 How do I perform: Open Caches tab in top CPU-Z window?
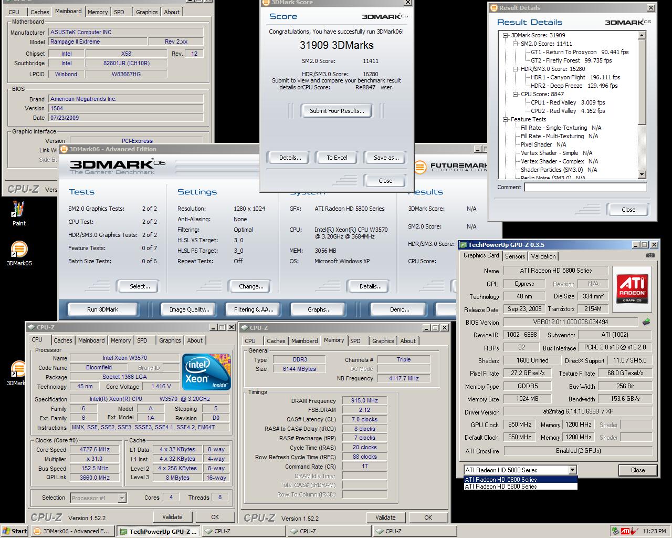coord(39,12)
